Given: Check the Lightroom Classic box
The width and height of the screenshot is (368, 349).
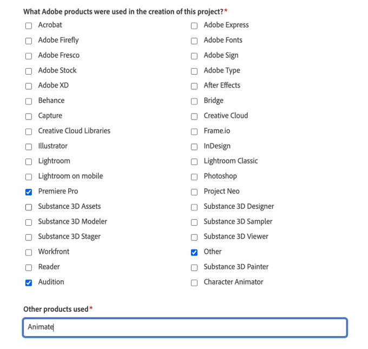Looking at the screenshot, I should (194, 162).
